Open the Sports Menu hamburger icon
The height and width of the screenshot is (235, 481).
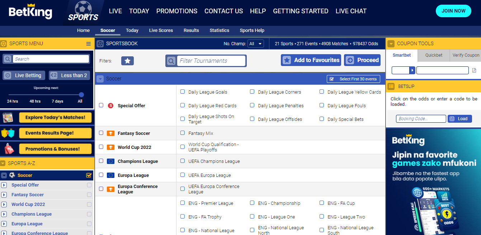point(88,44)
